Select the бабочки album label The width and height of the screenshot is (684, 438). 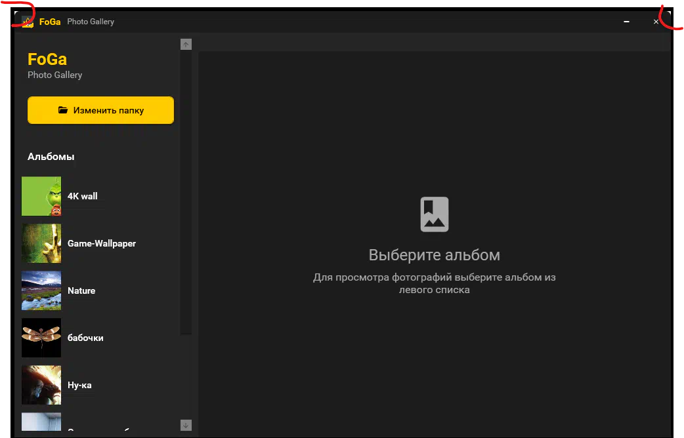coord(85,338)
